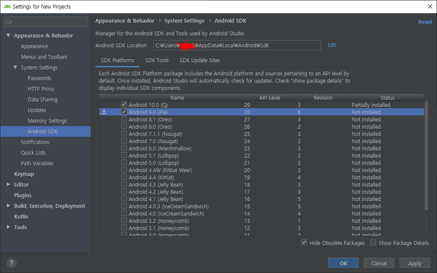Sort by Status column header
The image size is (437, 273).
387,98
